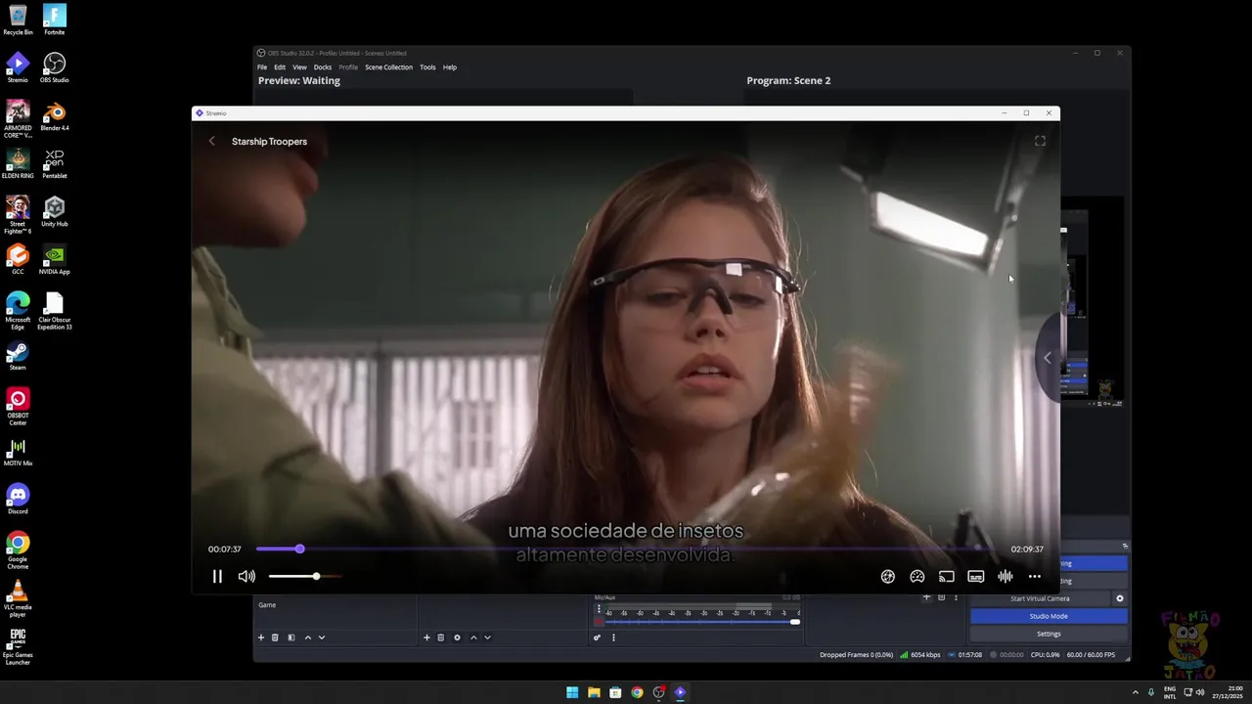Open playback speed gauge icon
1252x704 pixels.
(x=917, y=577)
